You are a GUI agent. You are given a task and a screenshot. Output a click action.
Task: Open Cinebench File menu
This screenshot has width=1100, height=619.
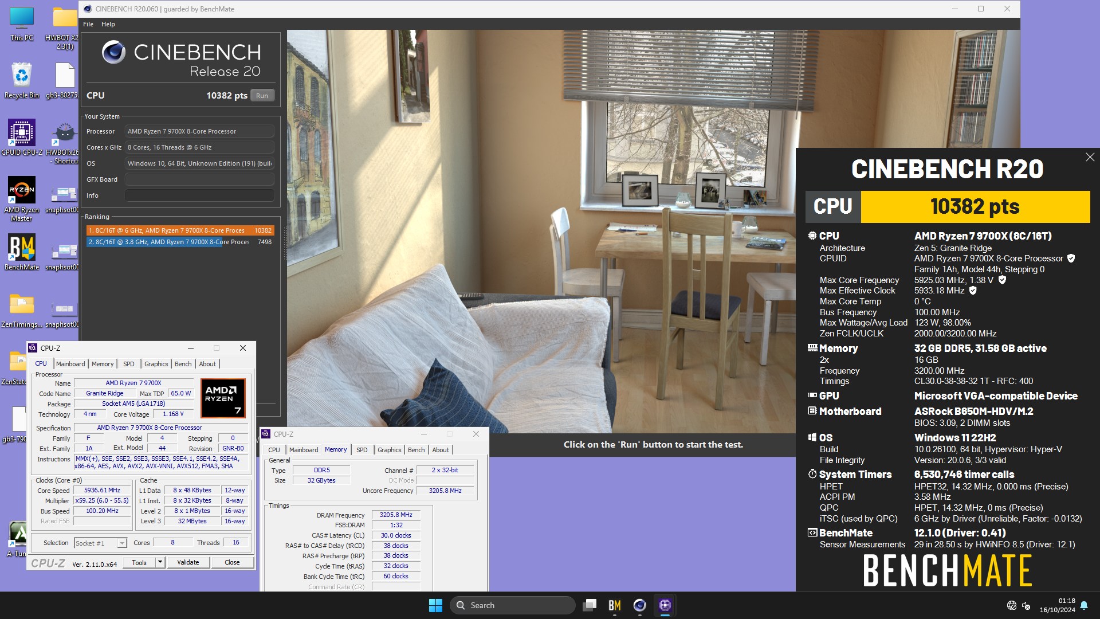point(88,24)
